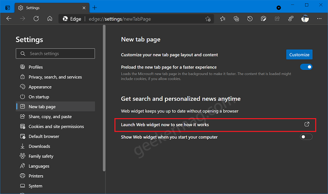Screen dimensions: 328x194
Task: Add this page to favorites star
Action: pos(208,19)
